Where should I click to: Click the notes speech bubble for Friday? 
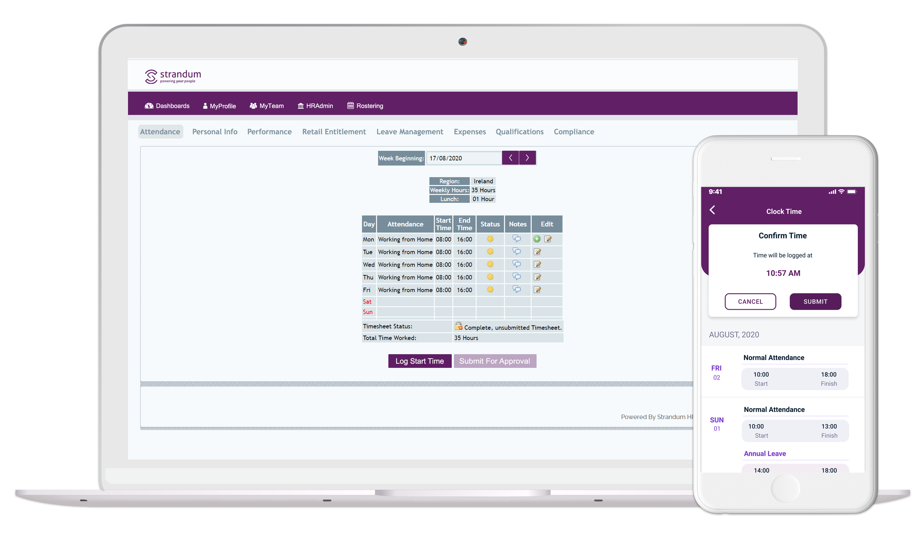(517, 289)
